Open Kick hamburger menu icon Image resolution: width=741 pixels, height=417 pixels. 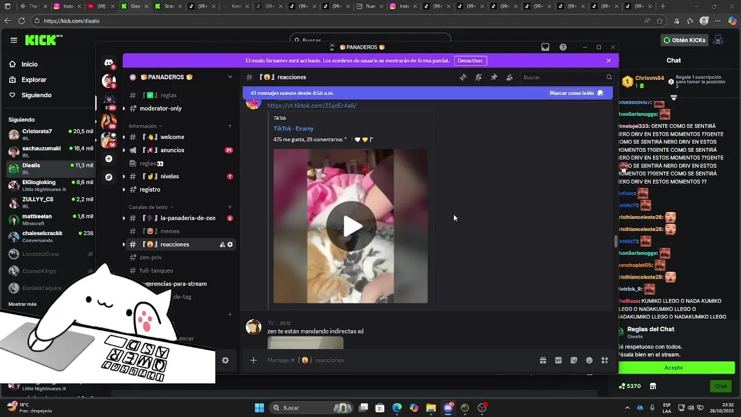13,40
